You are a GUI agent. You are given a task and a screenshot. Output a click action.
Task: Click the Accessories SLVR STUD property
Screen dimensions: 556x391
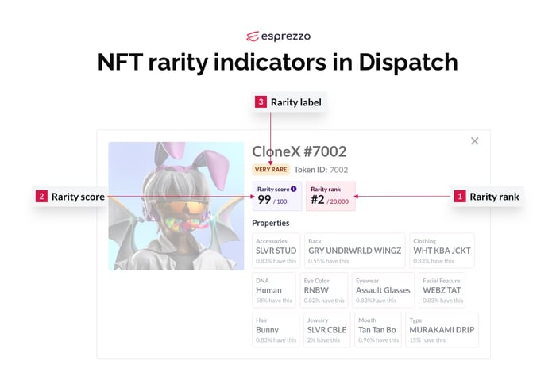tap(276, 251)
